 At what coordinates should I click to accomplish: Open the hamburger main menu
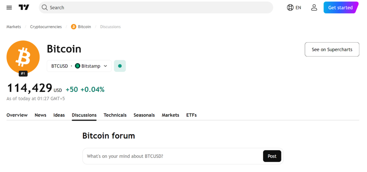(9, 8)
